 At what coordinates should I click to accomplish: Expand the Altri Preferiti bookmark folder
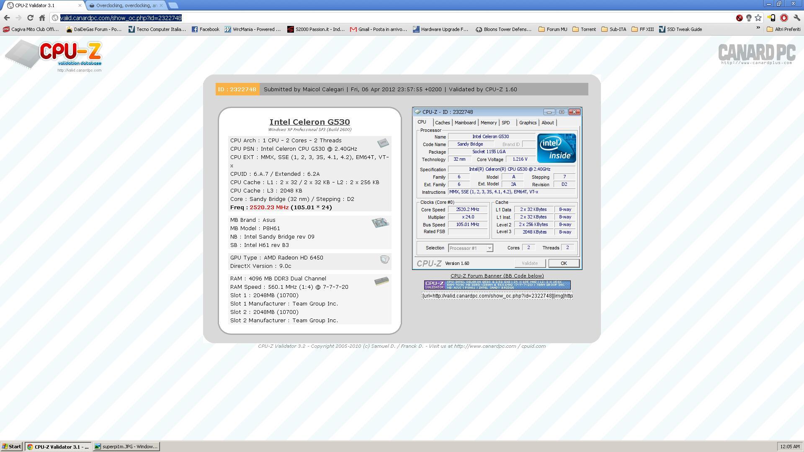tap(783, 29)
